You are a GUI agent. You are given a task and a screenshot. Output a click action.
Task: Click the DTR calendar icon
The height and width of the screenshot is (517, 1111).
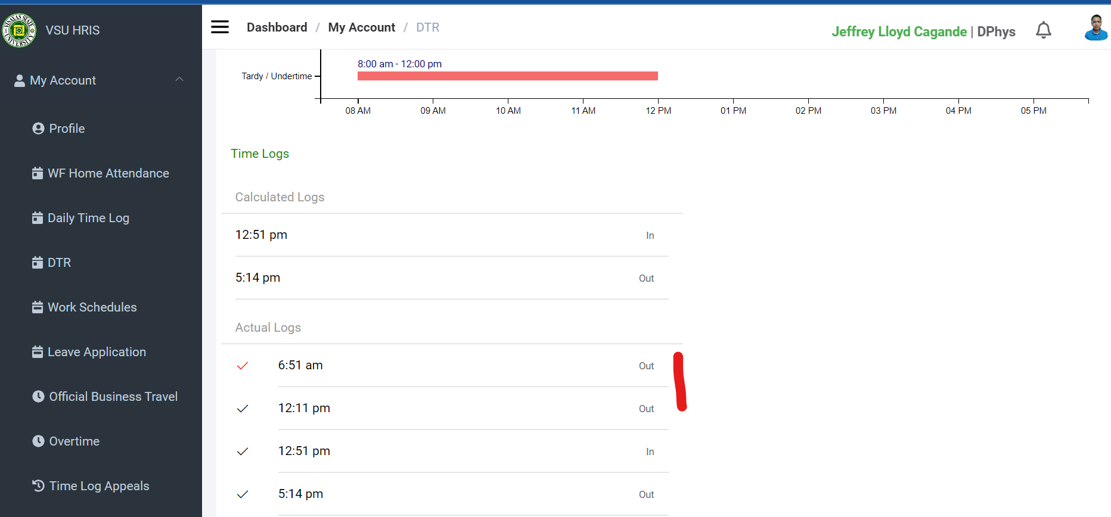pos(38,263)
